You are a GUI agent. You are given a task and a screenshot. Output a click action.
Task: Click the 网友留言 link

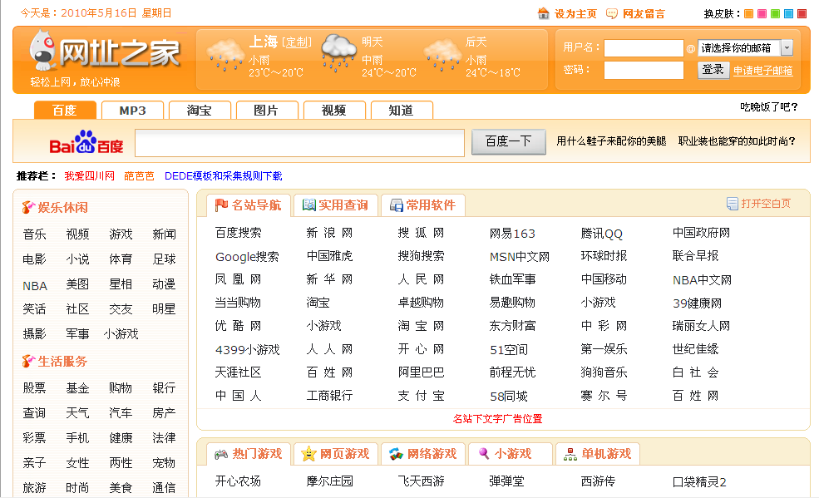pyautogui.click(x=644, y=14)
